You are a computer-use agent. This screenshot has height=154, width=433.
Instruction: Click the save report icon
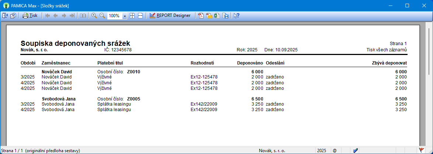(x=225, y=16)
